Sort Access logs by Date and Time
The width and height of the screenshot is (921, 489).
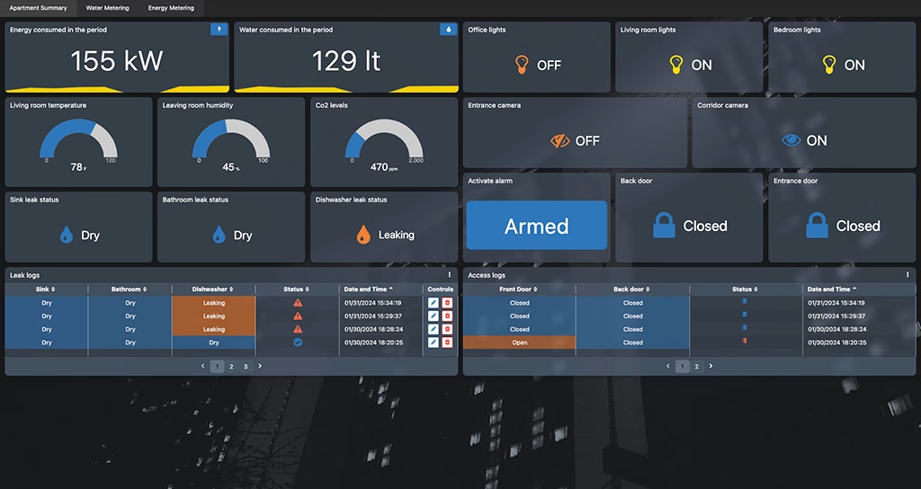tap(832, 289)
